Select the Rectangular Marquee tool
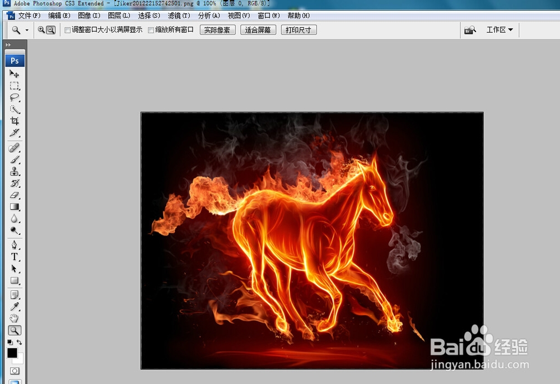This screenshot has height=384, width=560. coord(15,86)
